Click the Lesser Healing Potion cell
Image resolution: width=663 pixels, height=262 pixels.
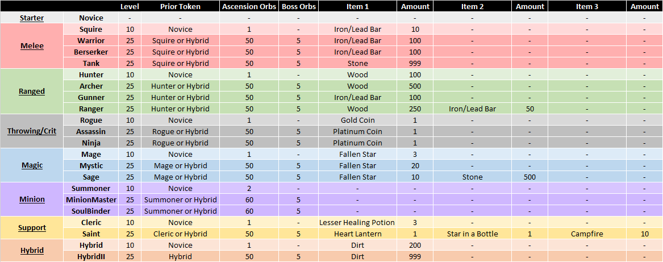358,222
